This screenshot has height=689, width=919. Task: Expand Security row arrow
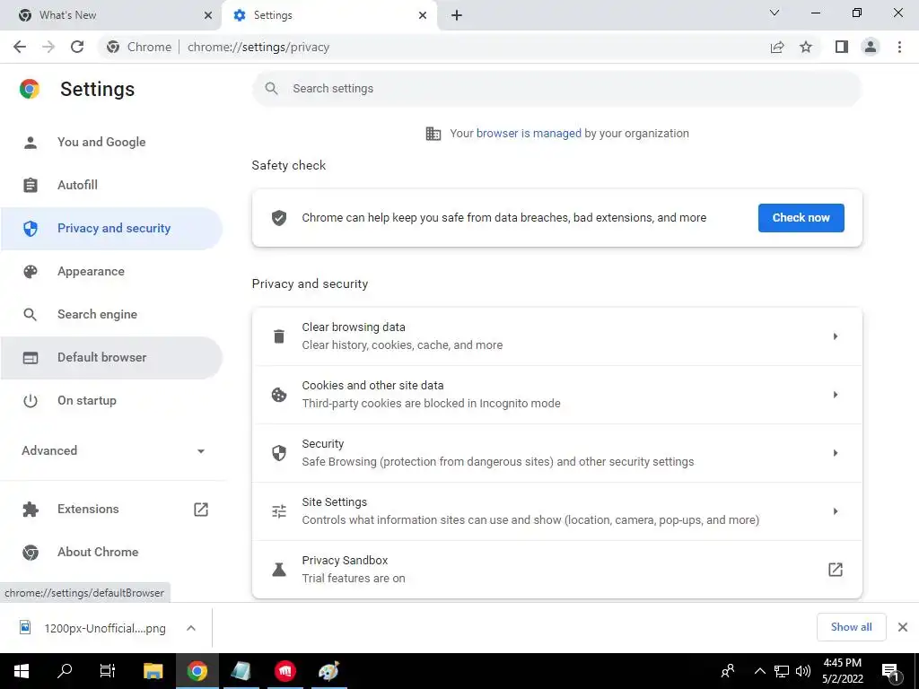tap(836, 453)
